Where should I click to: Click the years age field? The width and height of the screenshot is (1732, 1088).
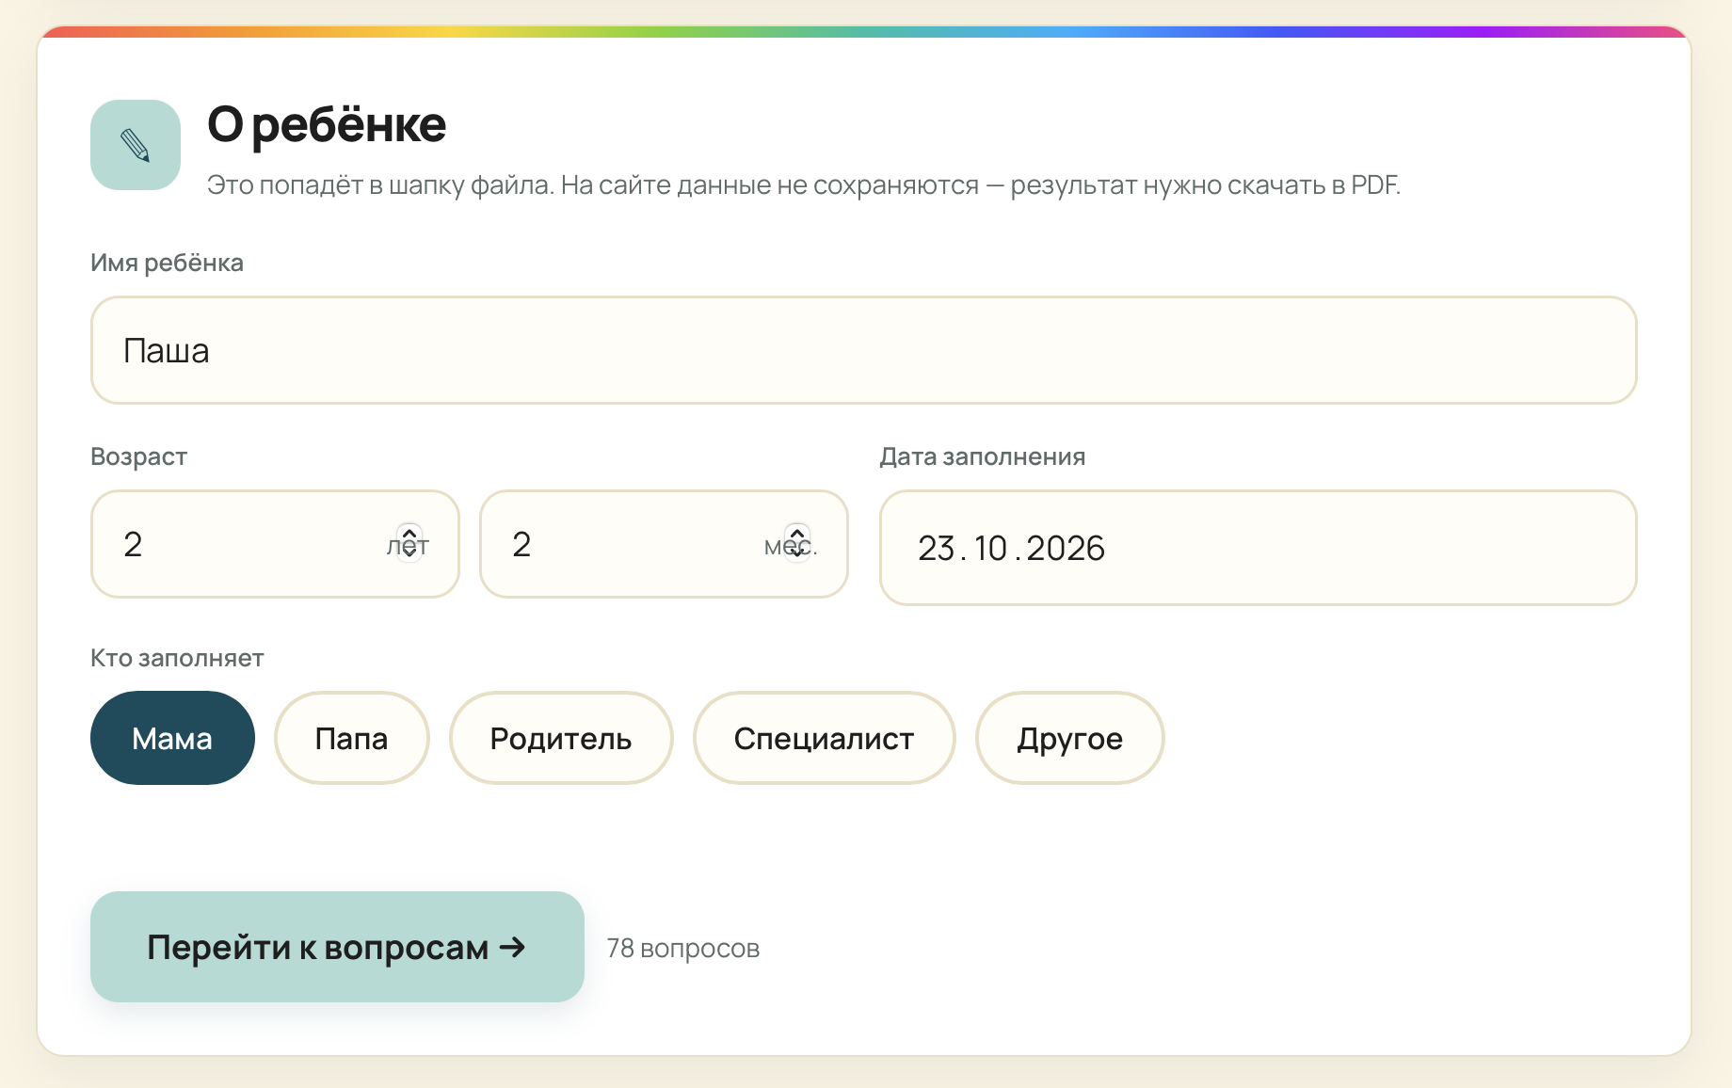point(275,544)
